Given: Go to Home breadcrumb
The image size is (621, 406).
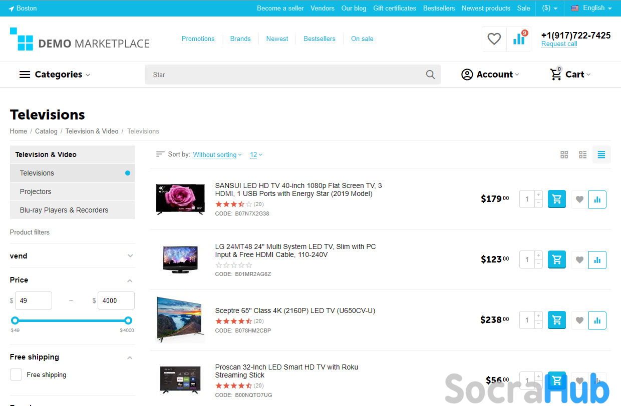Looking at the screenshot, I should (x=19, y=131).
